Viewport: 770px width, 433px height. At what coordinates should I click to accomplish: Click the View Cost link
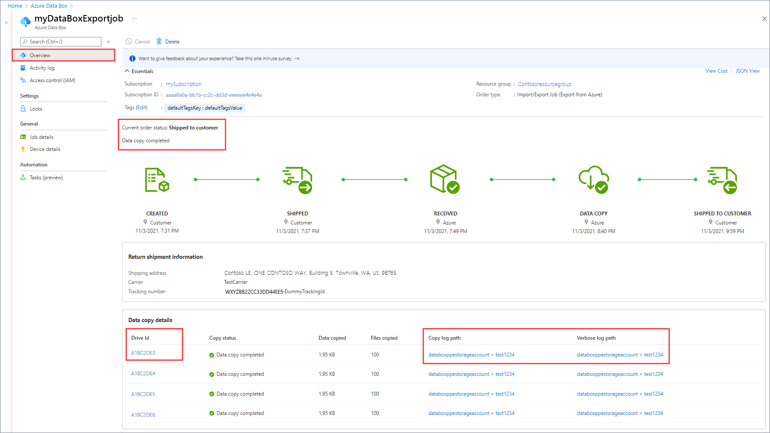(x=716, y=71)
